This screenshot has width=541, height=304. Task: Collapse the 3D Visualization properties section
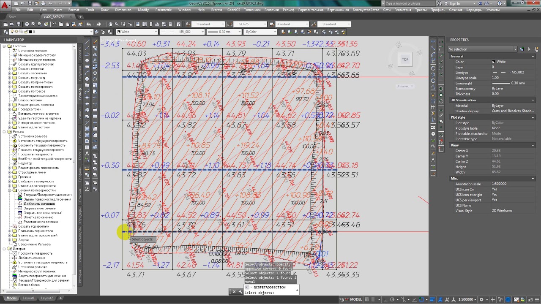pos(533,100)
